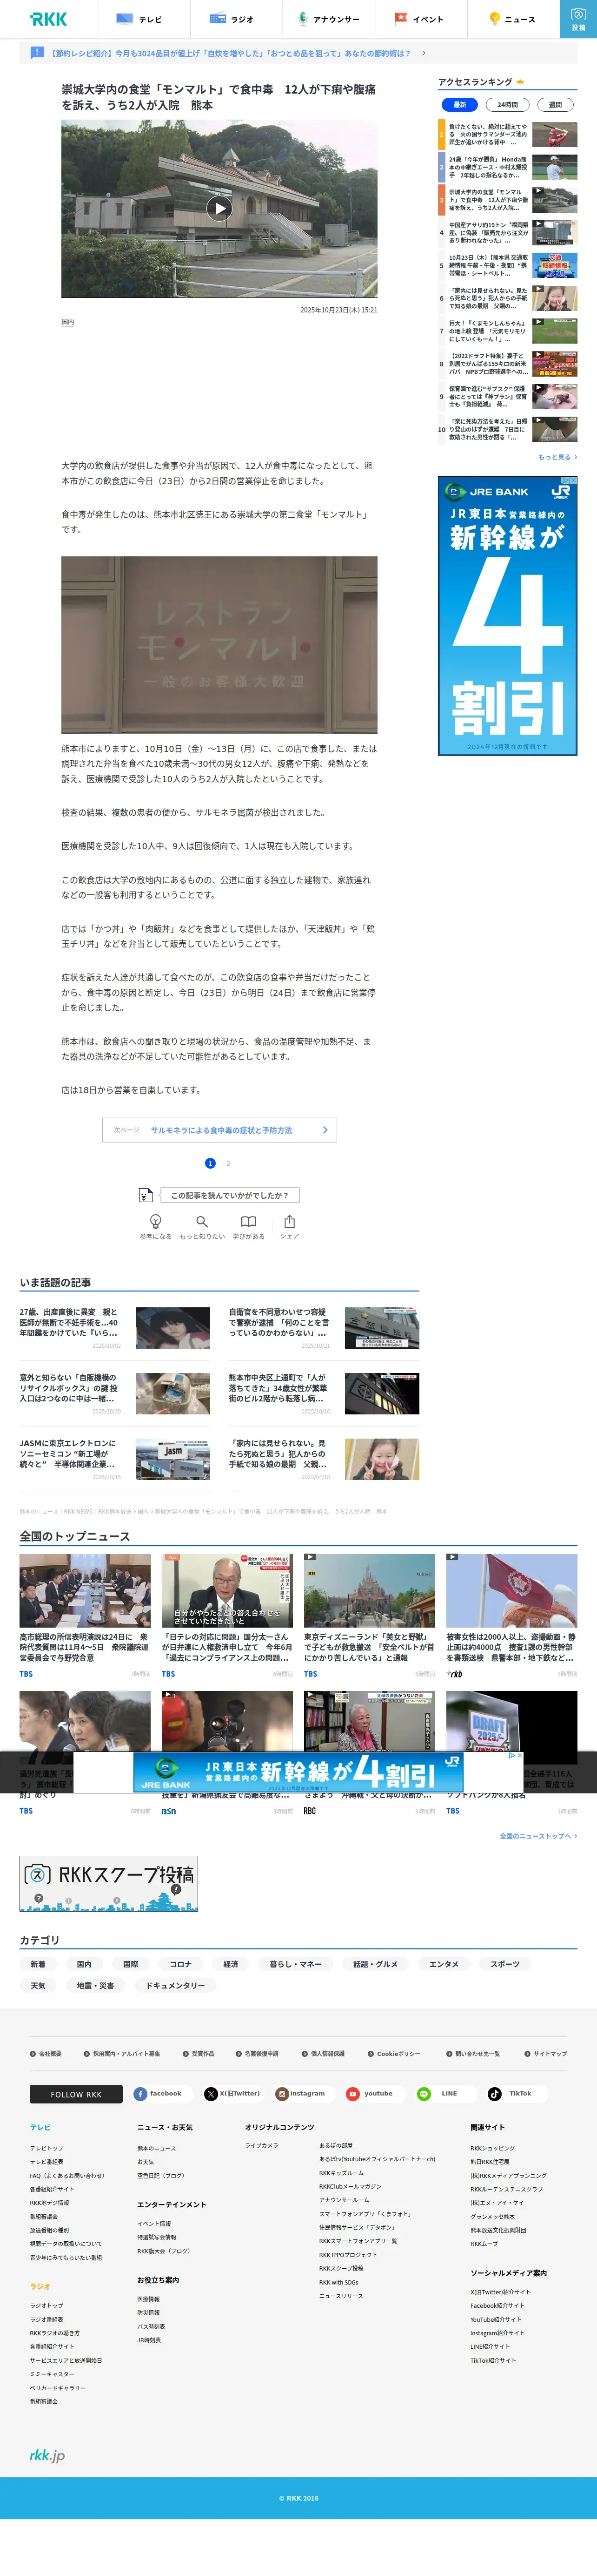This screenshot has width=597, height=2576.
Task: Open JASM thumbnail of Sony semiconductor article
Action: [172, 1459]
